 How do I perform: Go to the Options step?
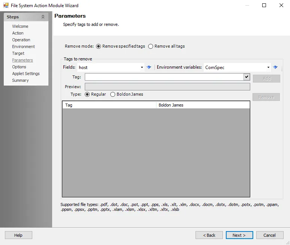[19, 67]
